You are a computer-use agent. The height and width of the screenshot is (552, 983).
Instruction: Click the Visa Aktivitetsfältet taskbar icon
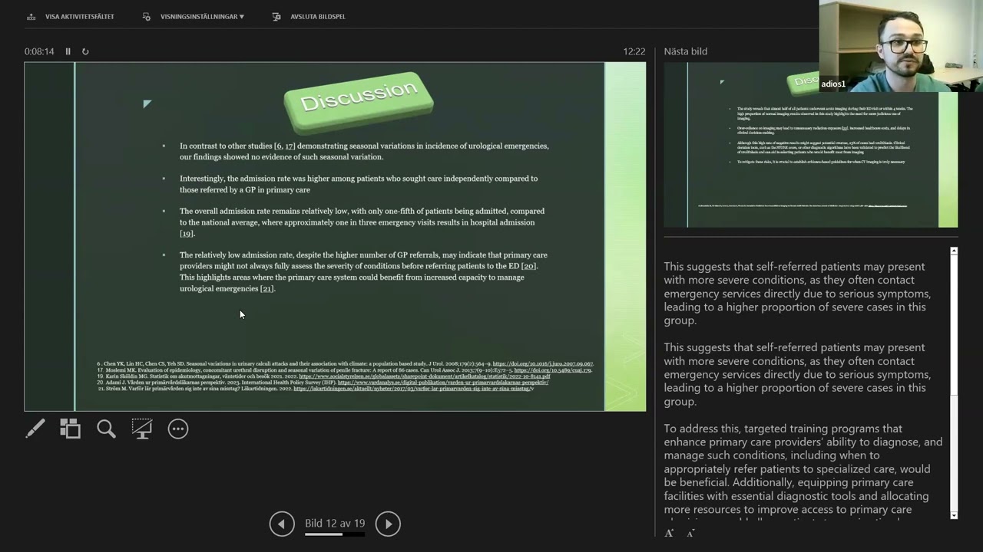[31, 16]
